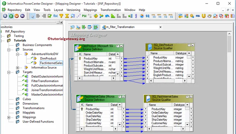Activate the Mapping Designer tool icon
236x134 pixels.
pyautogui.click(x=95, y=27)
